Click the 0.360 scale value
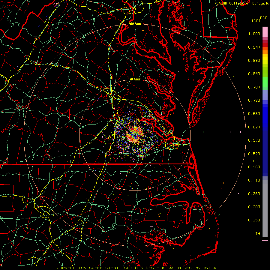The width and height of the screenshot is (270, 270). [x=254, y=194]
